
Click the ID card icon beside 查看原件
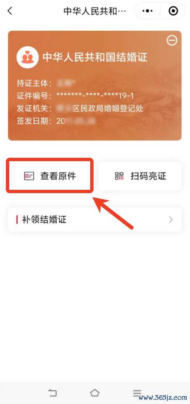[29, 176]
